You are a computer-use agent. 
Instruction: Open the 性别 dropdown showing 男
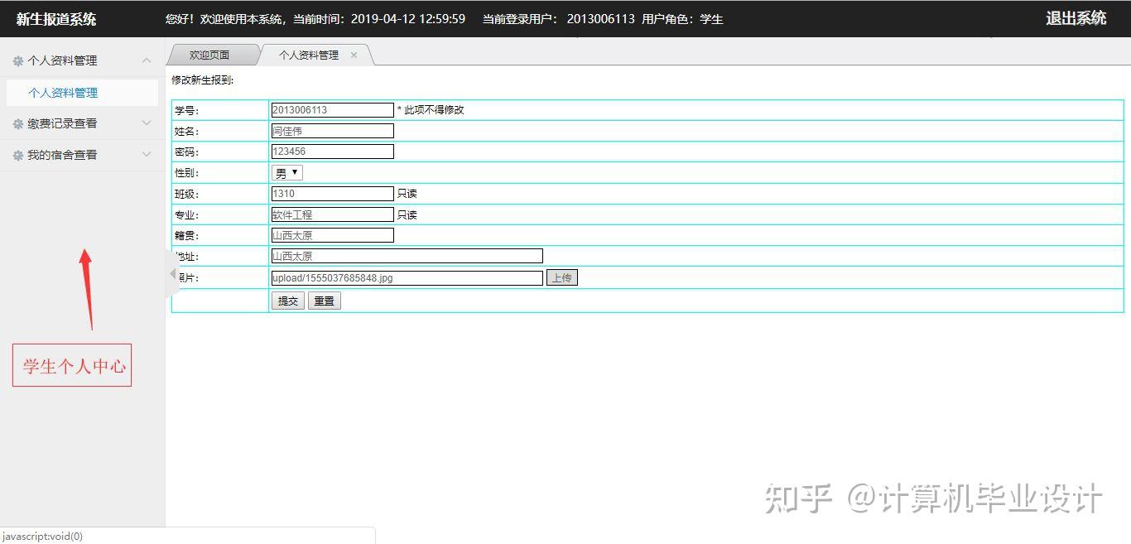pos(287,173)
